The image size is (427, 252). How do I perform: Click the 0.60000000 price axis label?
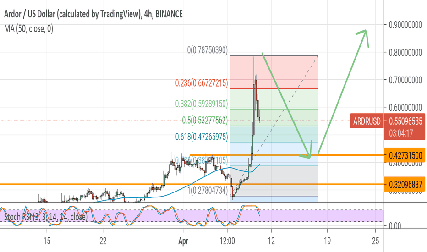coord(405,107)
